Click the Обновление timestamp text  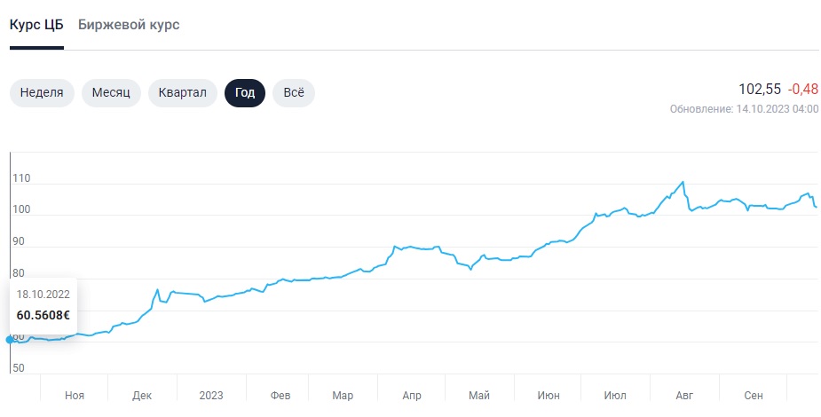pyautogui.click(x=744, y=108)
